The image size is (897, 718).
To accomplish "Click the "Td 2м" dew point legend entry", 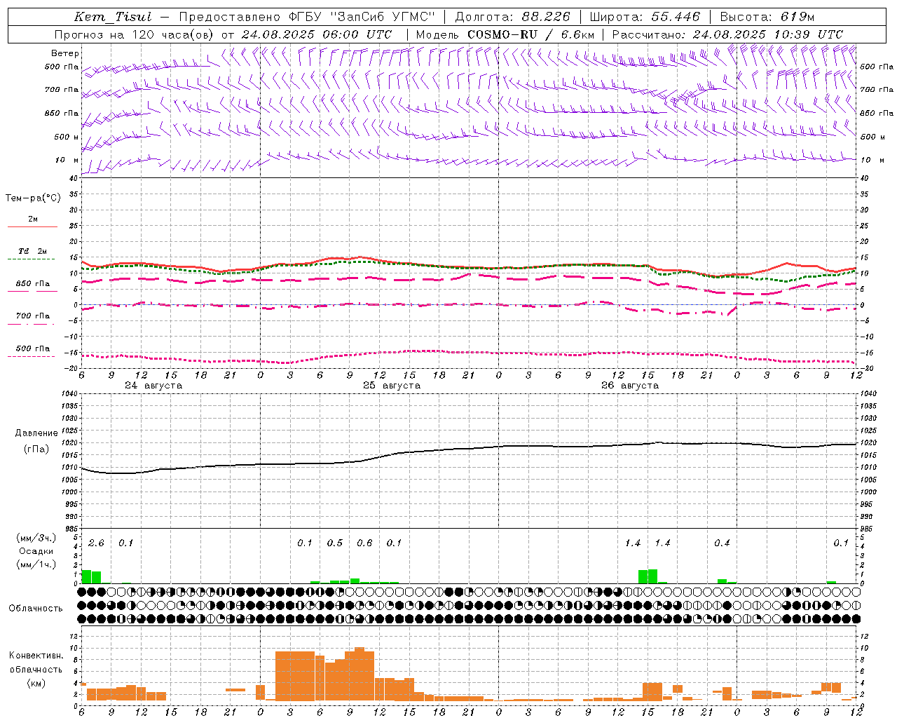I will (x=33, y=251).
